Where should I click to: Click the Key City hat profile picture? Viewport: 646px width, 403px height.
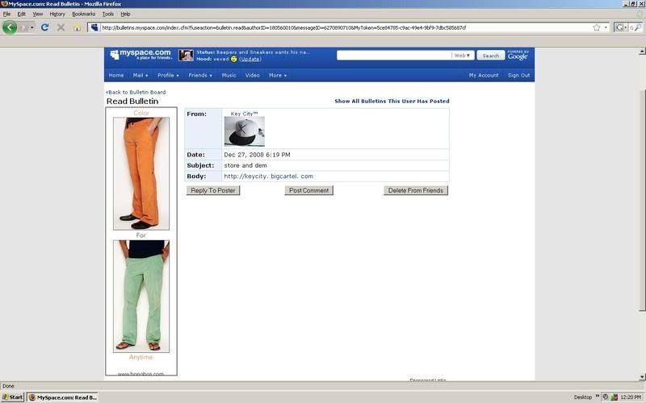(x=244, y=131)
